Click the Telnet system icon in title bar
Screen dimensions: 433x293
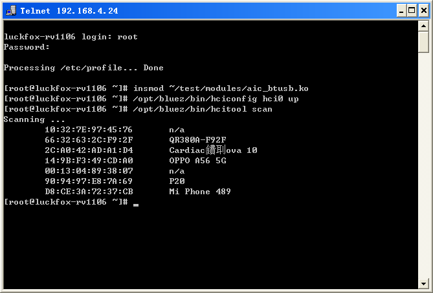click(11, 10)
